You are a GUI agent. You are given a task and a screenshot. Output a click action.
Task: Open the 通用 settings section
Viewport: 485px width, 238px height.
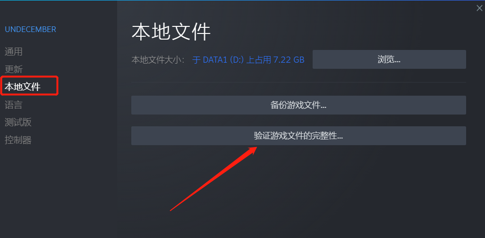(x=14, y=51)
